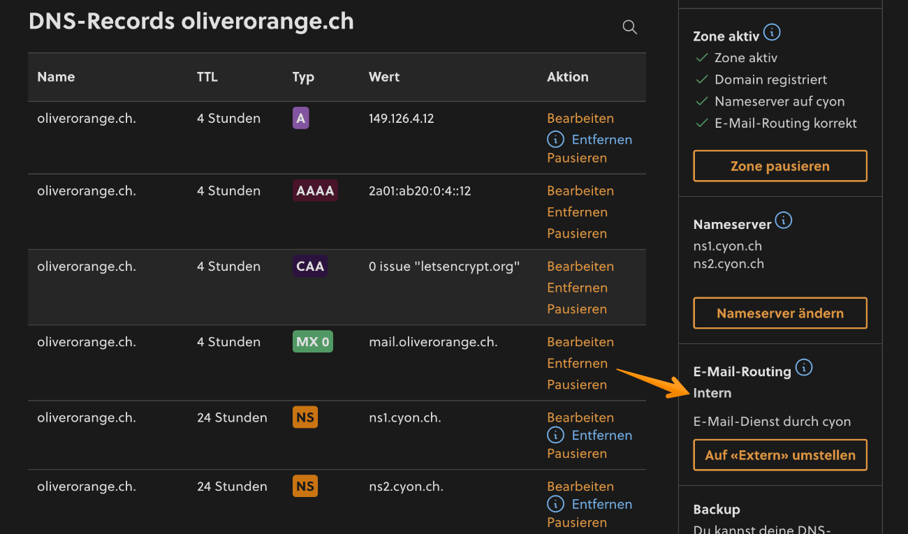Viewport: 908px width, 534px height.
Task: Click the purple A type badge
Action: click(x=301, y=119)
